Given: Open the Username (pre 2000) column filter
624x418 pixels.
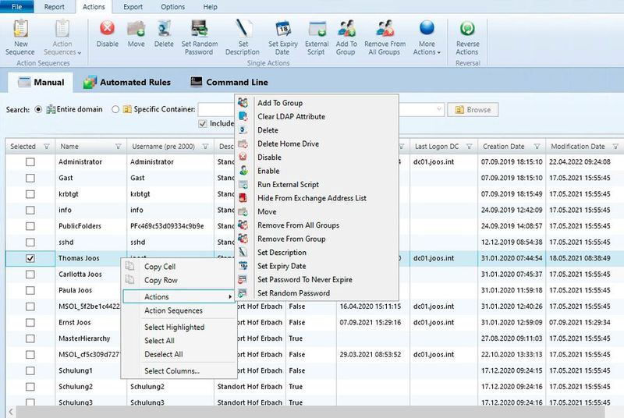Looking at the screenshot, I should [x=205, y=147].
